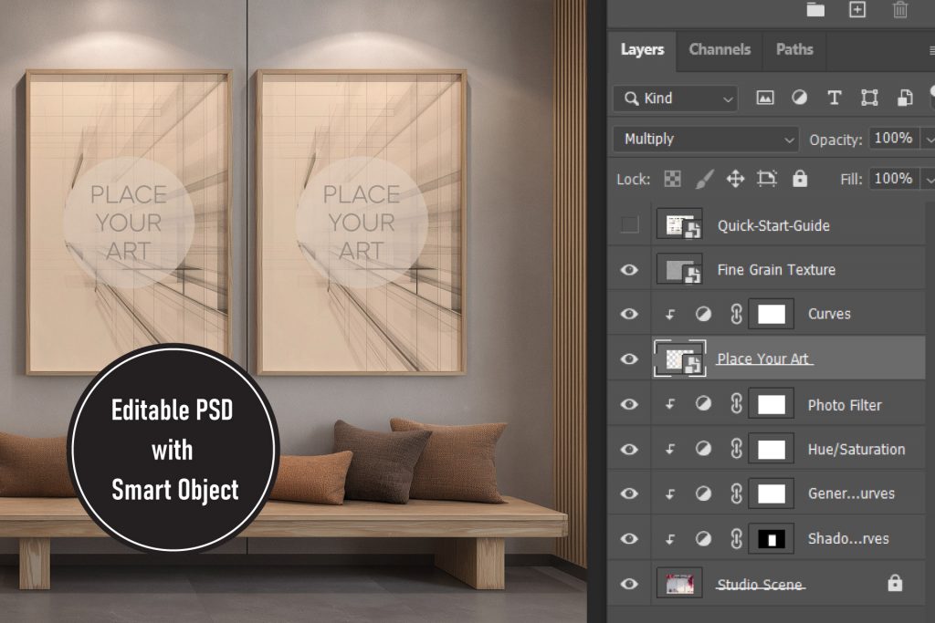
Task: Switch to the Channels tab
Action: [720, 49]
